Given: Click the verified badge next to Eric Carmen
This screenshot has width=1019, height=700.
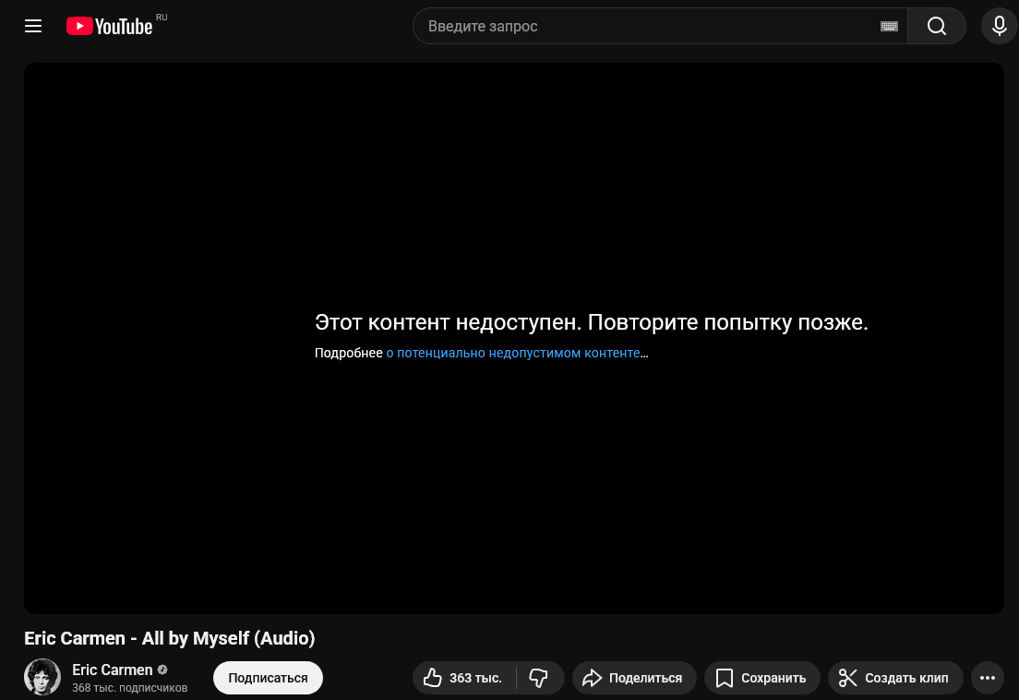Looking at the screenshot, I should point(162,670).
